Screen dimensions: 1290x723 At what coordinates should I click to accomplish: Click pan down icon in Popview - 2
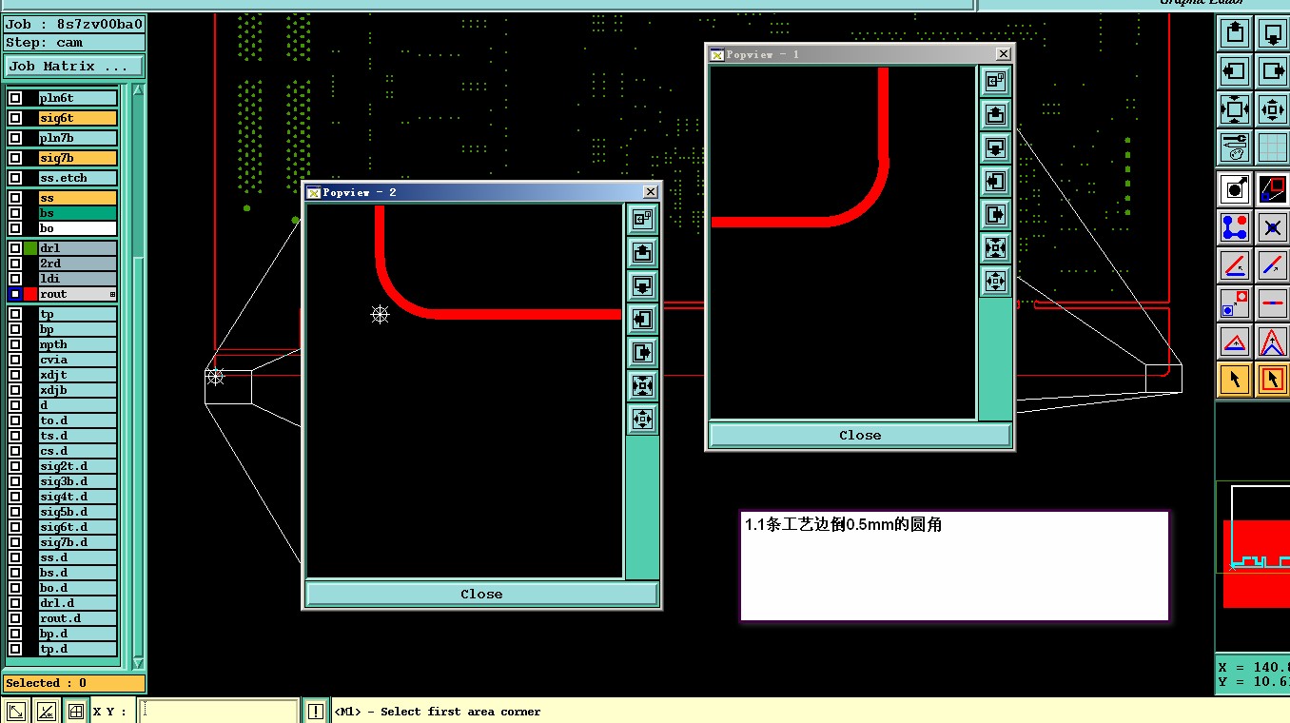tap(642, 286)
